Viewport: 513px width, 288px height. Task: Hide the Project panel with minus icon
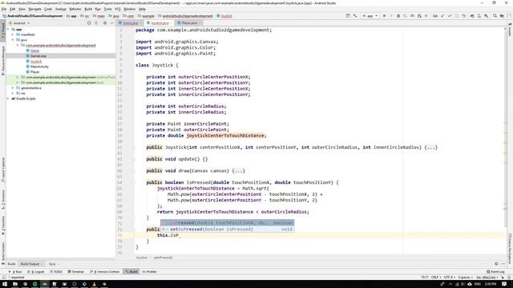coord(112,23)
